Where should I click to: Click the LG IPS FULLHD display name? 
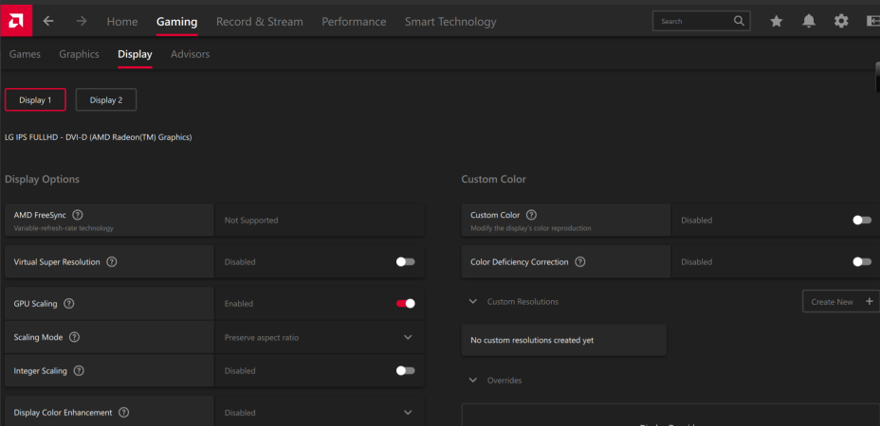(99, 136)
